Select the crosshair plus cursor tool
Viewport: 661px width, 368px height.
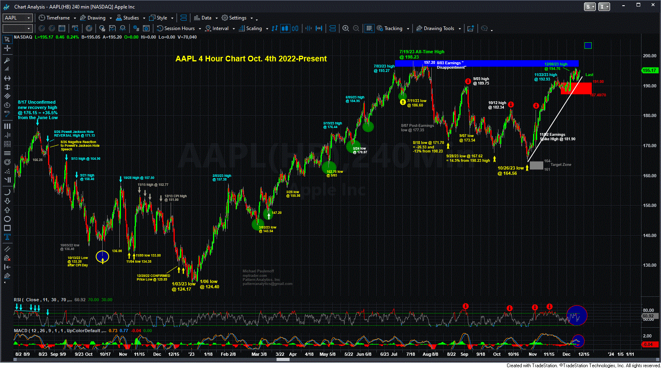(x=7, y=48)
